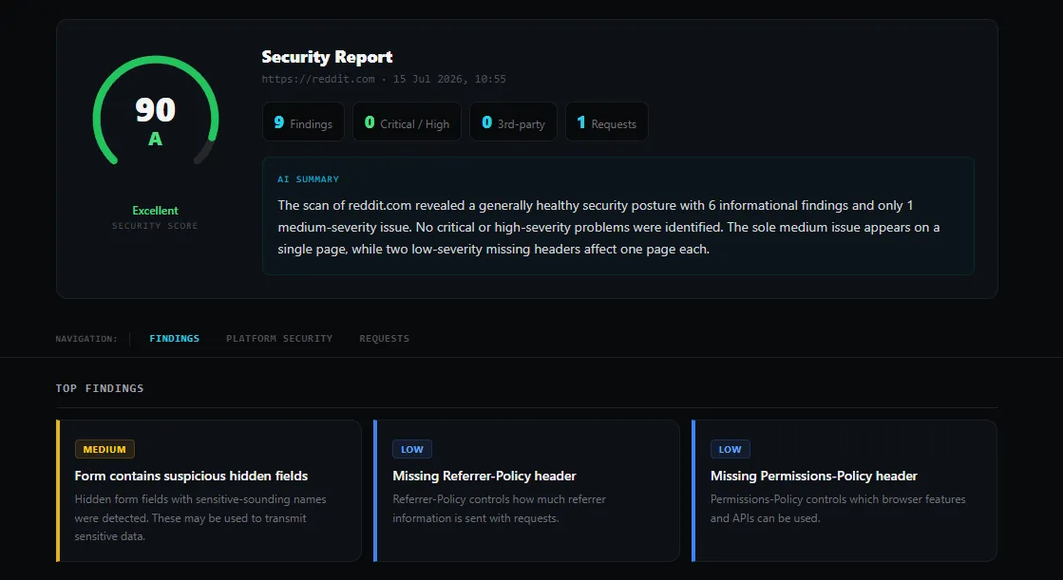Click the AI SUMMARY label
The width and height of the screenshot is (1063, 580).
click(309, 179)
